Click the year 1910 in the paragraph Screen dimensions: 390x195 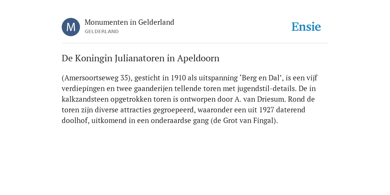point(178,78)
